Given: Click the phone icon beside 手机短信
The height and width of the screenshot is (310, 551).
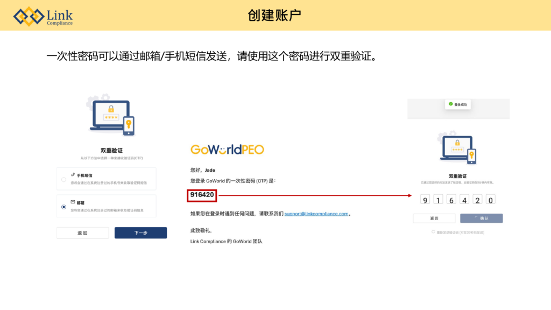Looking at the screenshot, I should pos(73,175).
